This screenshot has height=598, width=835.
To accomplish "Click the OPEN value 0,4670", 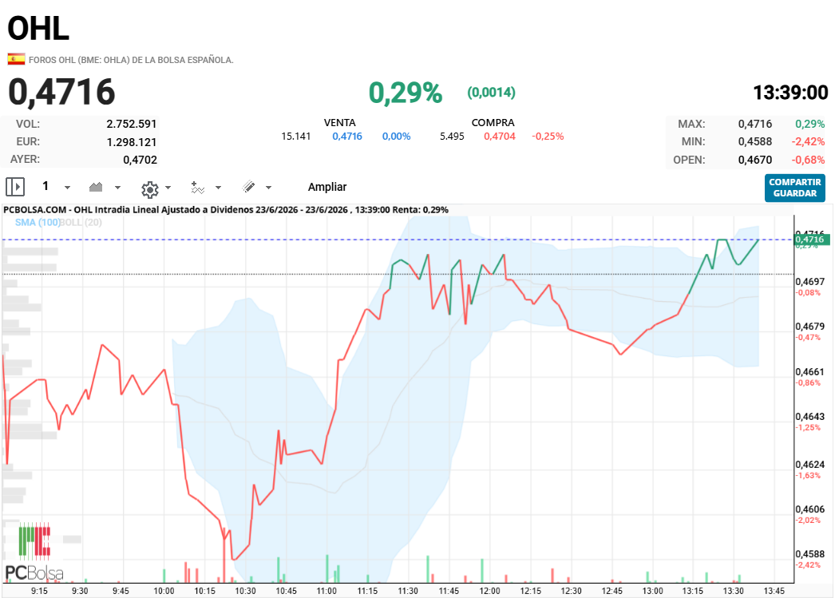I will click(754, 160).
